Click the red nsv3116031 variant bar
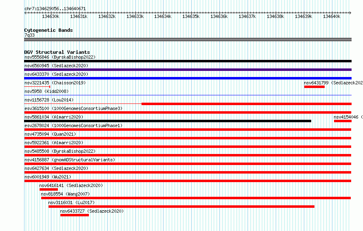 click(181, 207)
